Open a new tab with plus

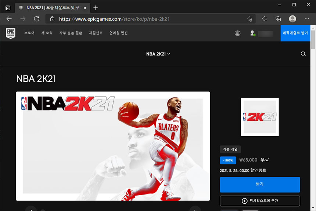(96, 8)
